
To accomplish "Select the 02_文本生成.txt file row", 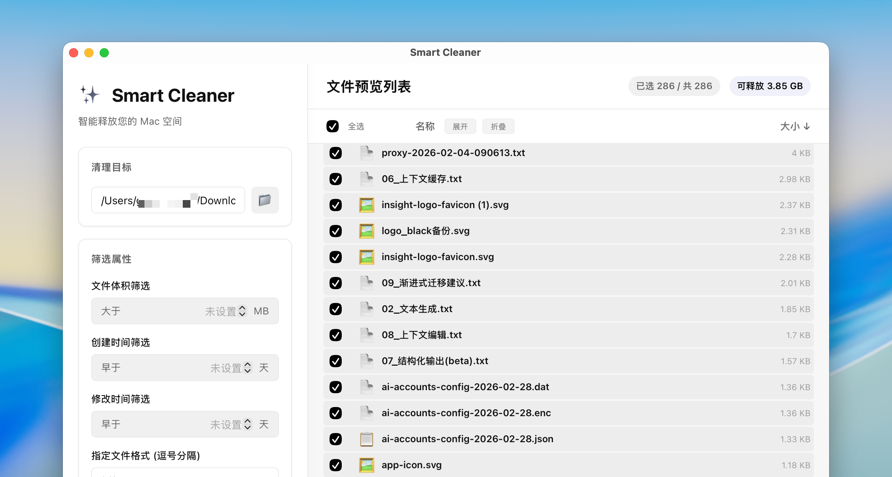I will [569, 309].
